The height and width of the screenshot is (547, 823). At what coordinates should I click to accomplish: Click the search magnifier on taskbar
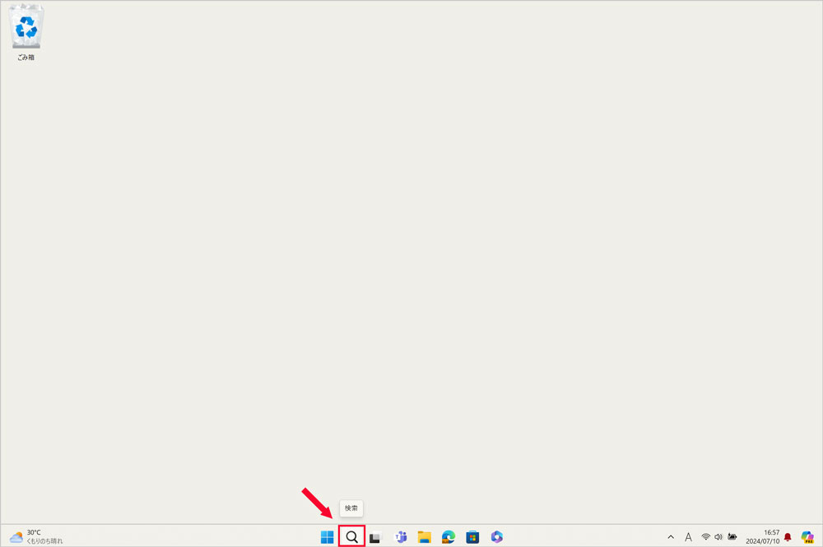351,537
